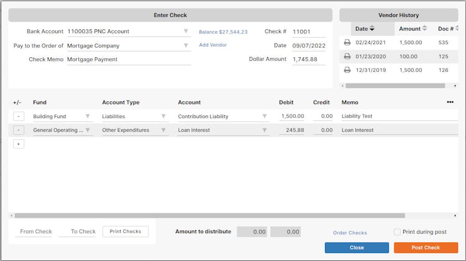Viewport: 466px width, 261px height.
Task: Open Other Expenditures account type dropdown
Action: pyautogui.click(x=163, y=130)
